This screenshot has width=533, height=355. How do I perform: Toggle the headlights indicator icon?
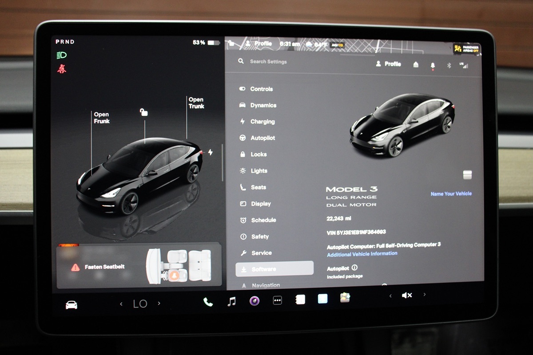point(61,55)
